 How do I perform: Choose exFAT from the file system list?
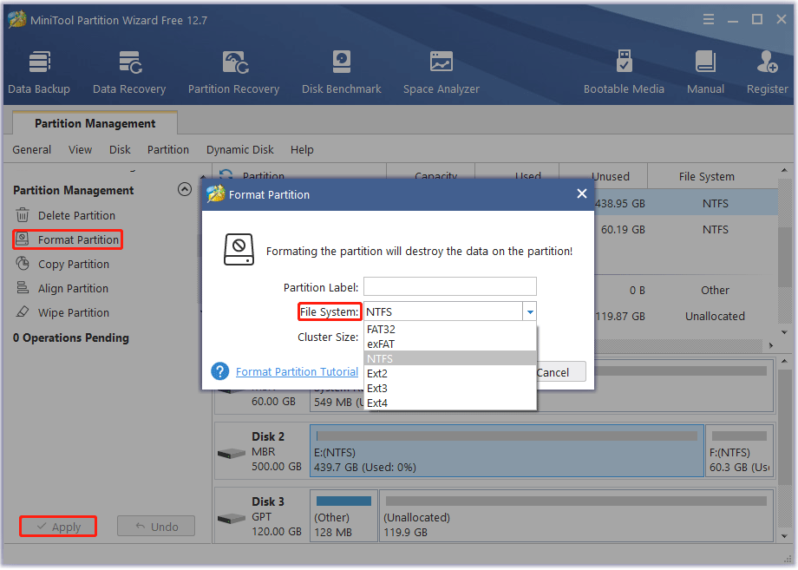click(450, 344)
